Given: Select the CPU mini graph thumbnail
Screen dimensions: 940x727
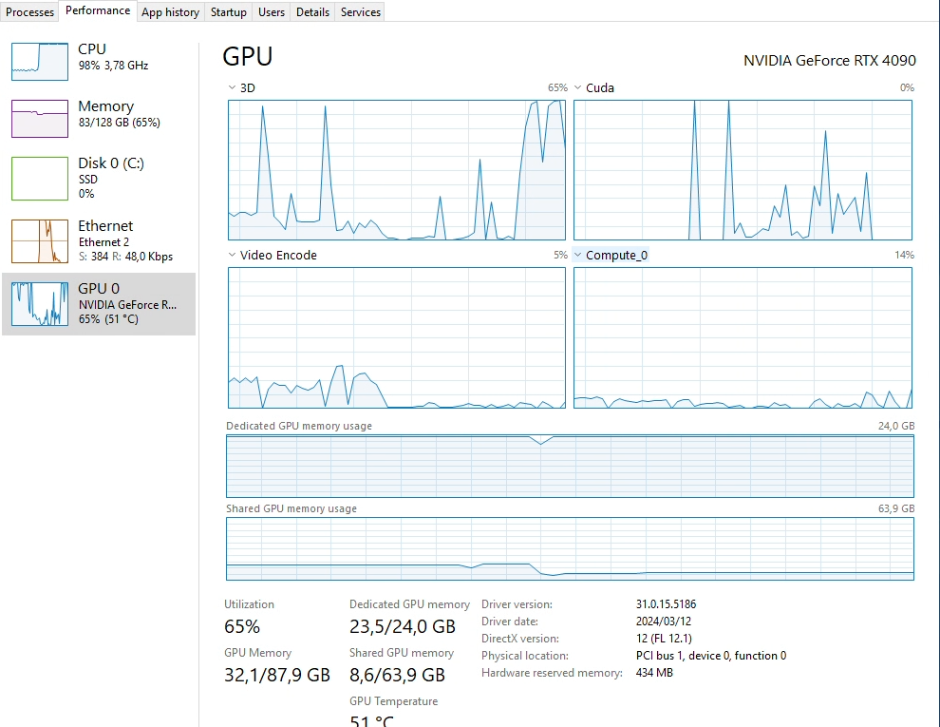Looking at the screenshot, I should [x=40, y=61].
